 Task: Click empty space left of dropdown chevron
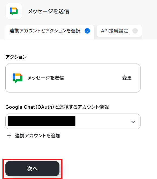point(103,121)
